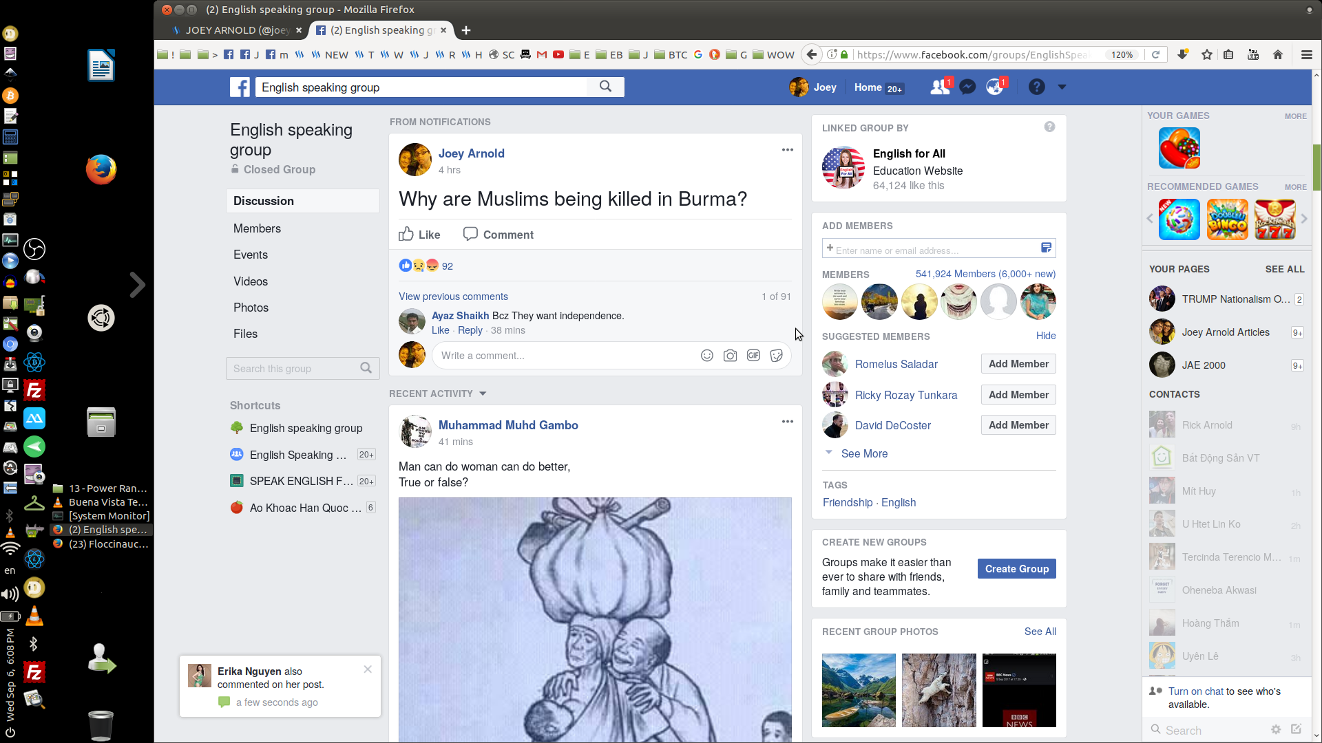Screen dimensions: 1322x743
Task: Insert emoji in comment box
Action: point(707,356)
